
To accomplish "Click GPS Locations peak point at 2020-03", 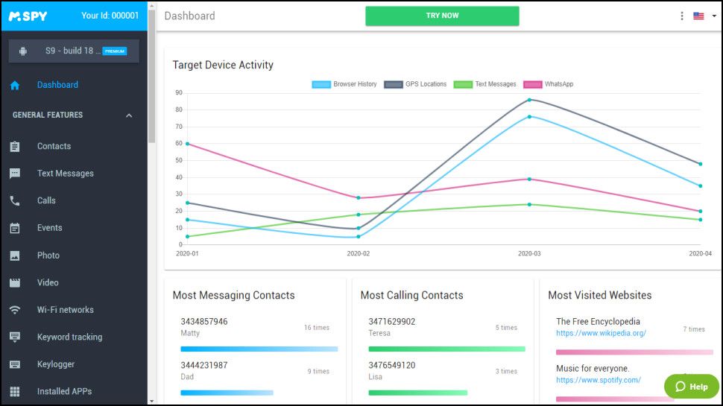I will pyautogui.click(x=529, y=100).
